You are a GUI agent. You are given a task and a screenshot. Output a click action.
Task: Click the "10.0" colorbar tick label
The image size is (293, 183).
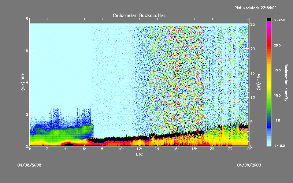pyautogui.click(x=277, y=96)
